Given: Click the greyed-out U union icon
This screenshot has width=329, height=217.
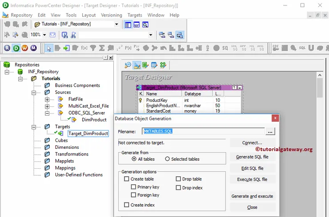Looking at the screenshot, I should click(x=311, y=48).
